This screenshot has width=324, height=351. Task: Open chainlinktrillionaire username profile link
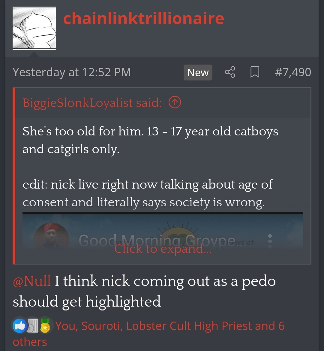(144, 18)
